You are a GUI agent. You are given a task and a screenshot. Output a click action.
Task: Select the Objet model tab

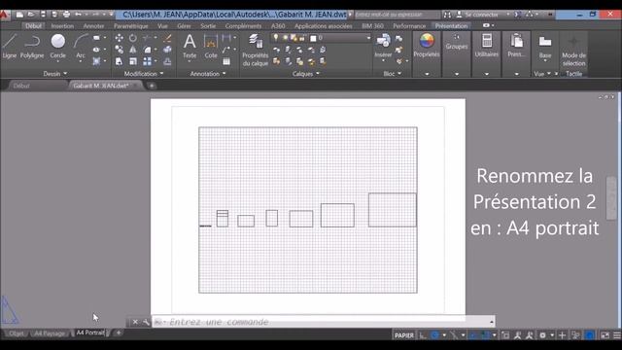(17, 333)
